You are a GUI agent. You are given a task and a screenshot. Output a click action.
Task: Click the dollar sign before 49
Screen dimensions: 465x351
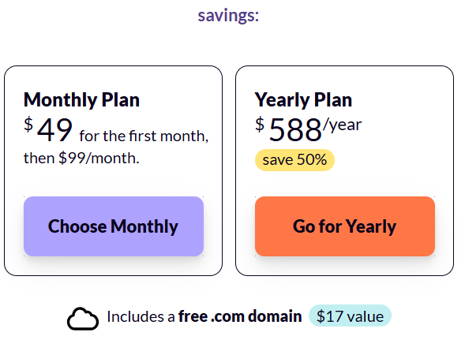28,125
